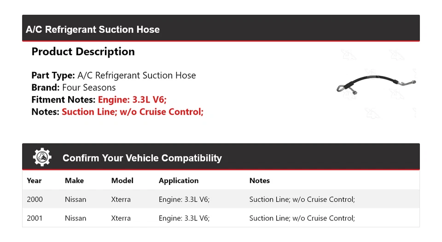Click the red Engine: 3.3L V6 fitment text
Viewport: 442px width, 242px height.
[135, 99]
